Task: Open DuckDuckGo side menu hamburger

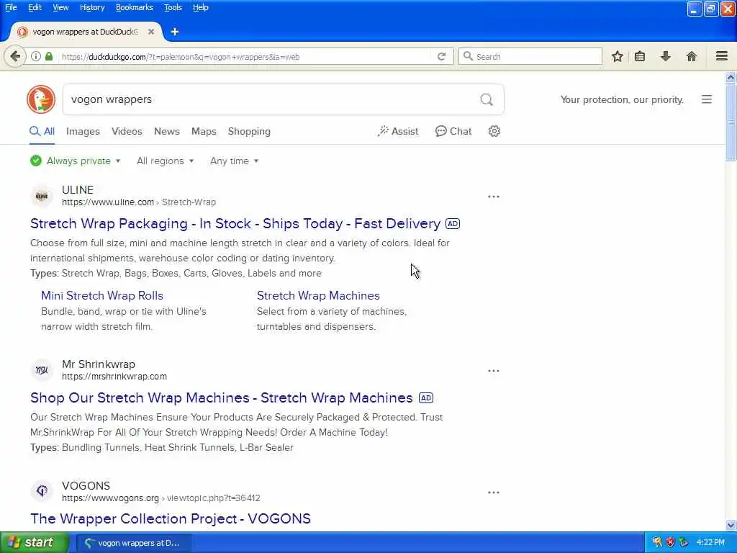Action: (x=707, y=99)
